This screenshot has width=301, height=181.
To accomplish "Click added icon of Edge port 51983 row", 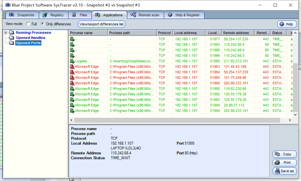I will [72, 100].
